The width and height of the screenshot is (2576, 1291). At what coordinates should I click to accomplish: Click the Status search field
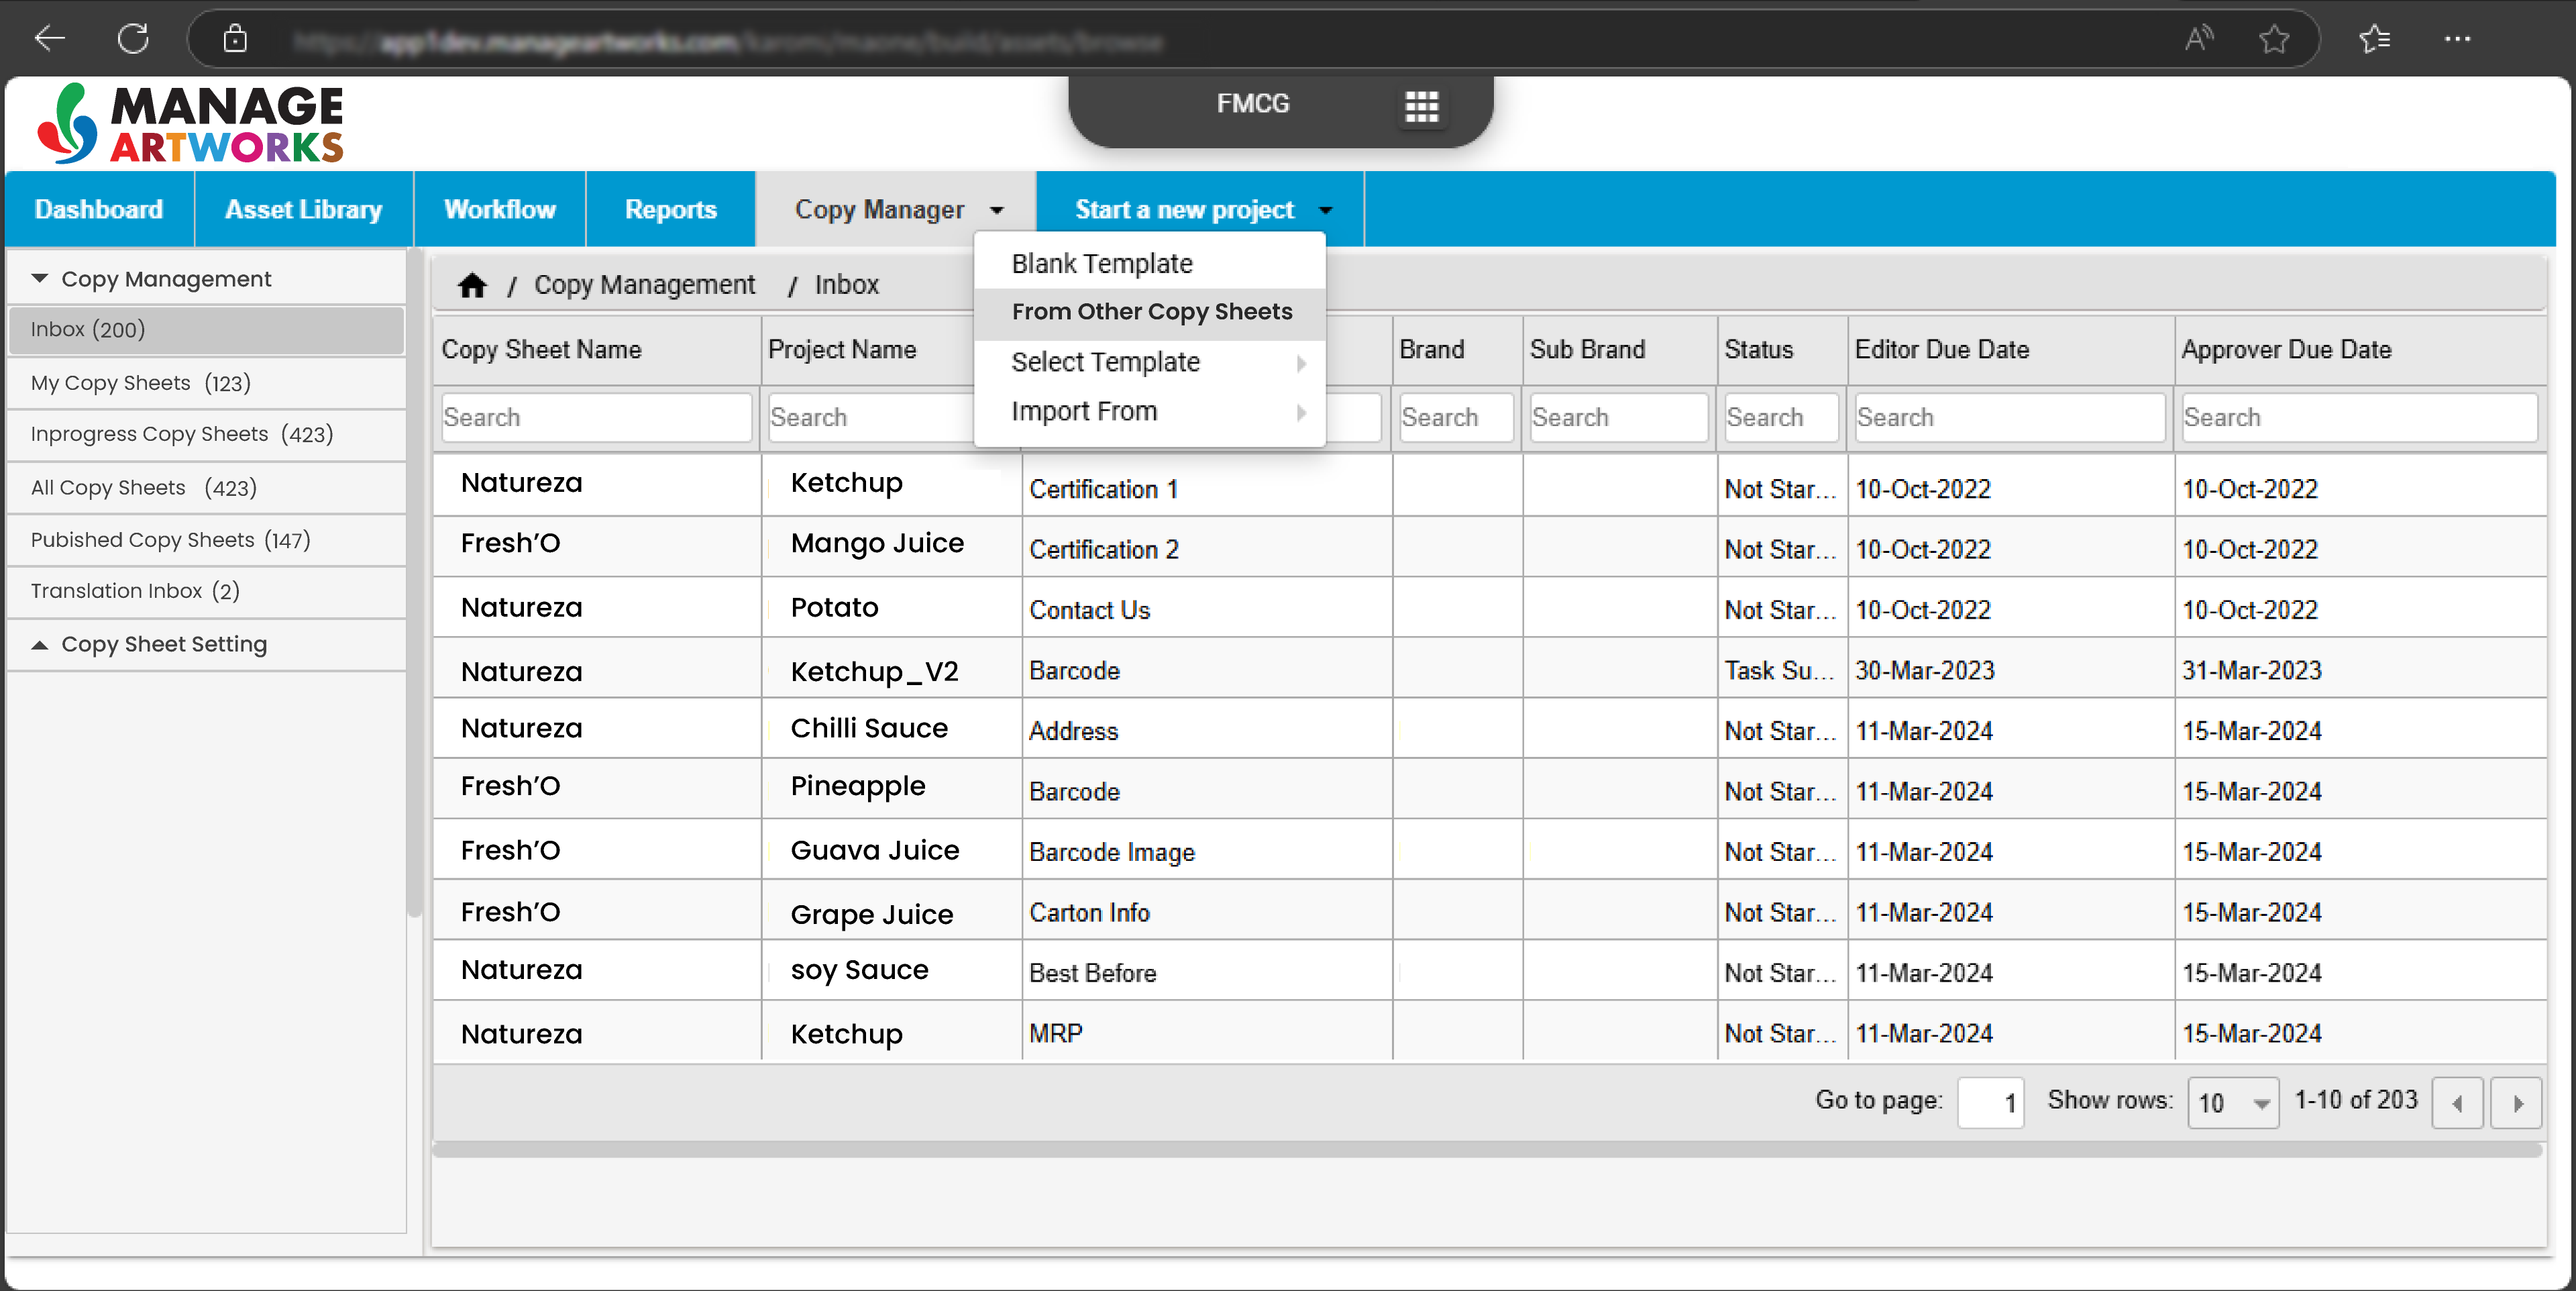coord(1781,417)
